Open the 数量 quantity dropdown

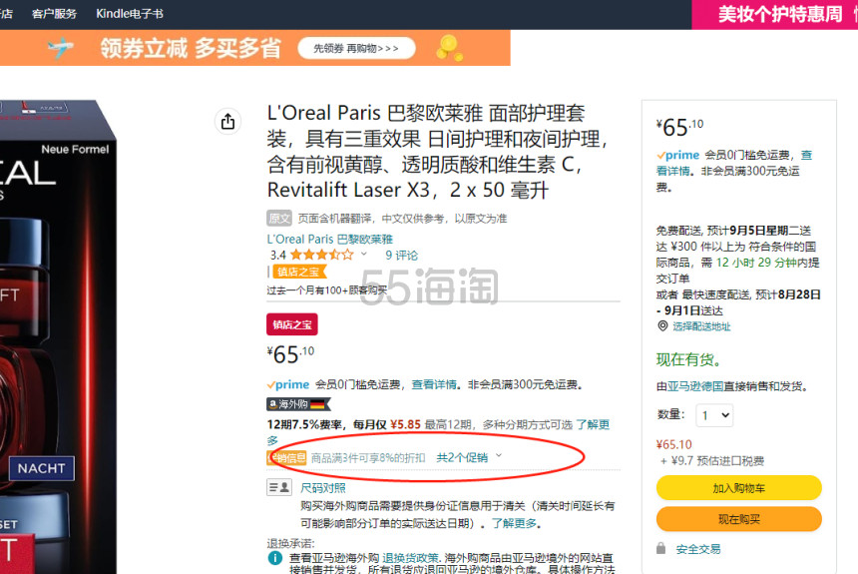[714, 415]
